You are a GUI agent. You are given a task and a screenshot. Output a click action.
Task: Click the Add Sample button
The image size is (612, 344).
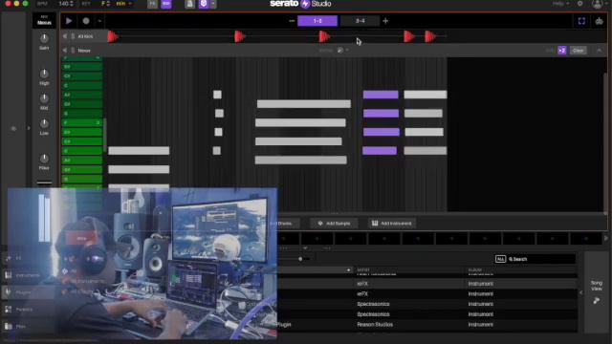(334, 224)
